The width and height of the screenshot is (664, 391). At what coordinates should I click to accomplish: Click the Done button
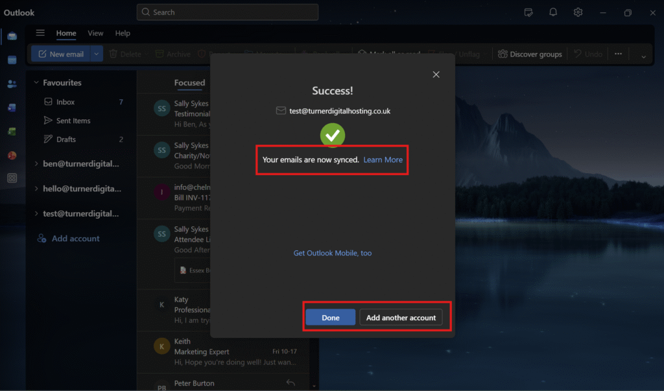click(330, 317)
